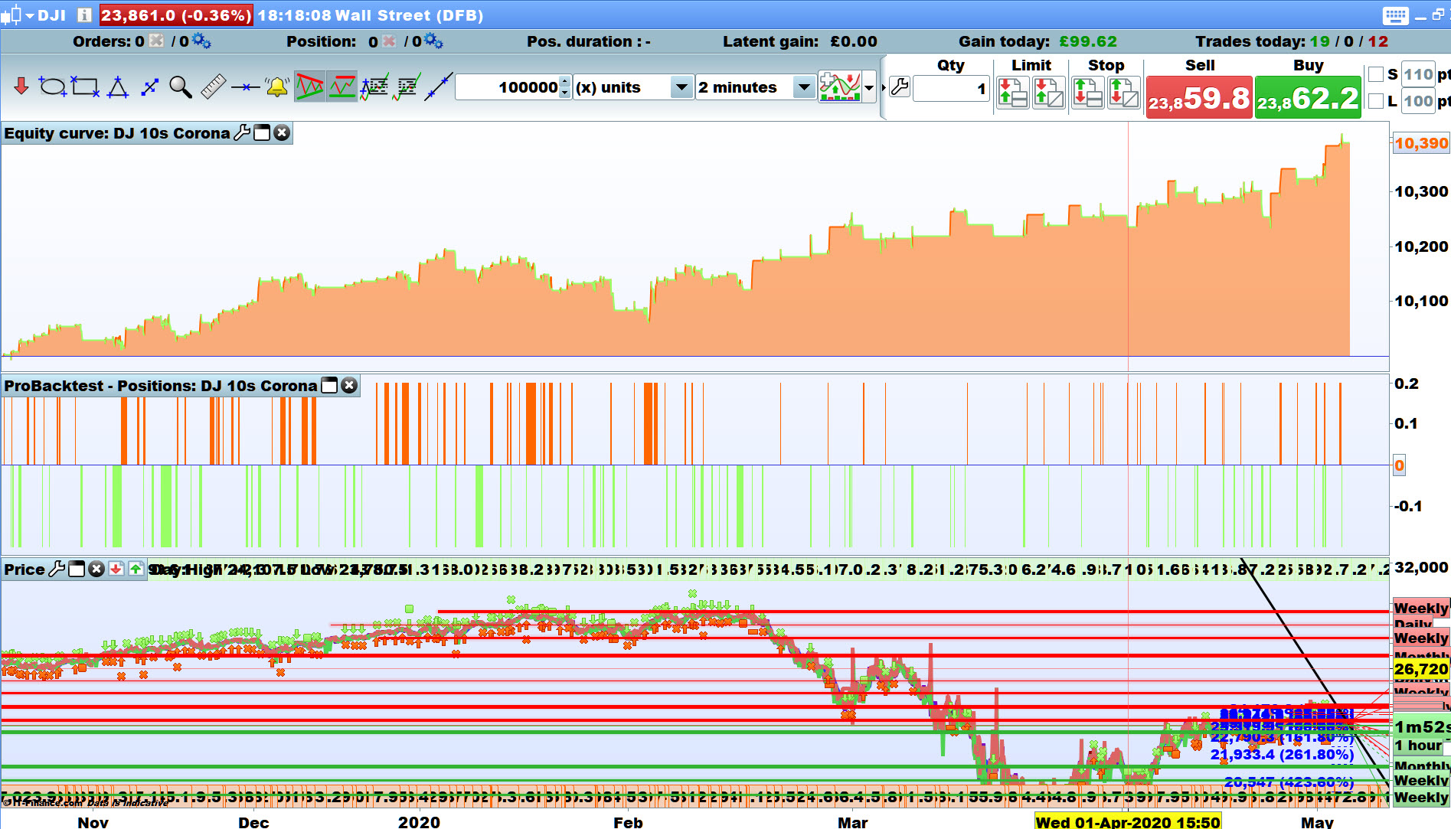The width and height of the screenshot is (1451, 829).
Task: Select the diagonal segment arrow tool
Action: pos(149,87)
